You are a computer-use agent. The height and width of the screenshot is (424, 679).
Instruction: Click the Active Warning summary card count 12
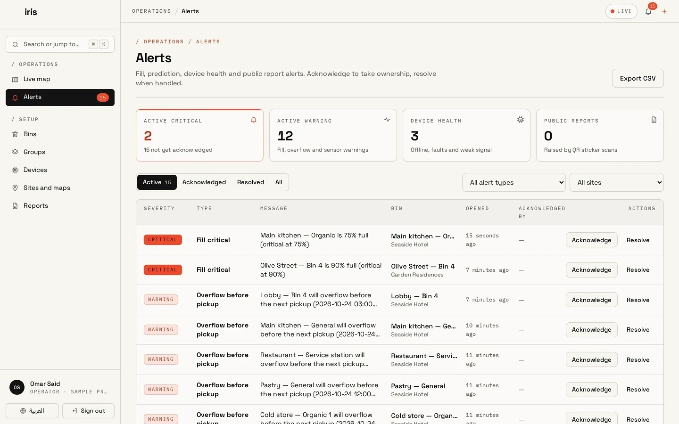[x=285, y=136]
